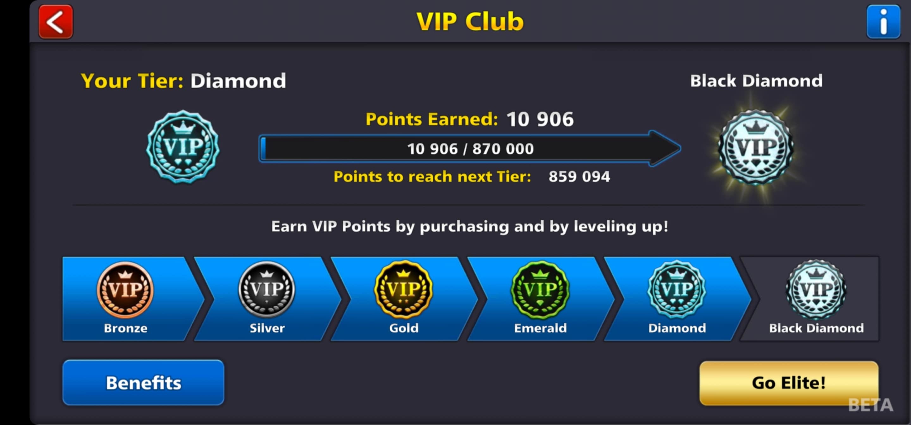Select the Bronze tier label
The width and height of the screenshot is (911, 425).
126,328
